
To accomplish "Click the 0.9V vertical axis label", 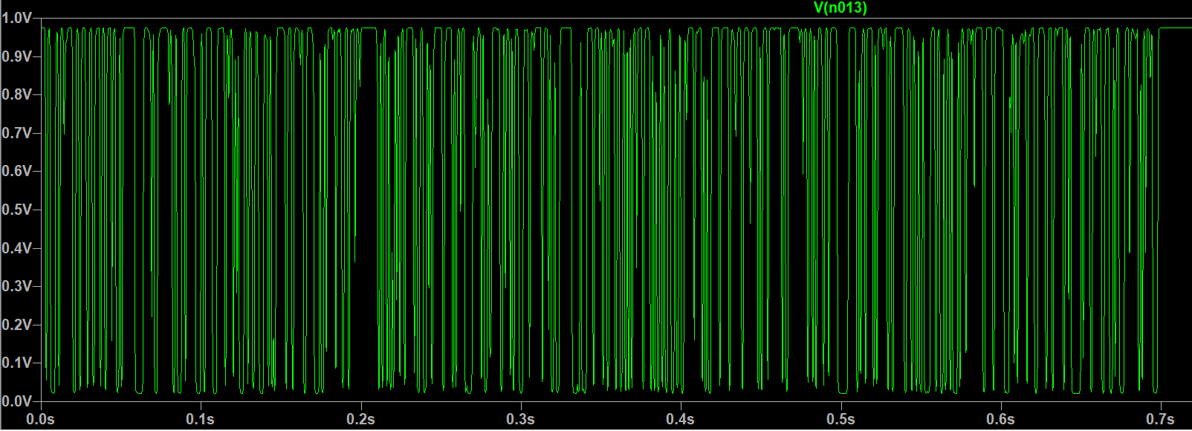I will [16, 56].
